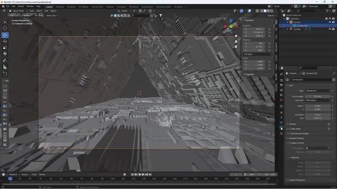
Task: Select the Add Cube tool
Action: coord(5,74)
